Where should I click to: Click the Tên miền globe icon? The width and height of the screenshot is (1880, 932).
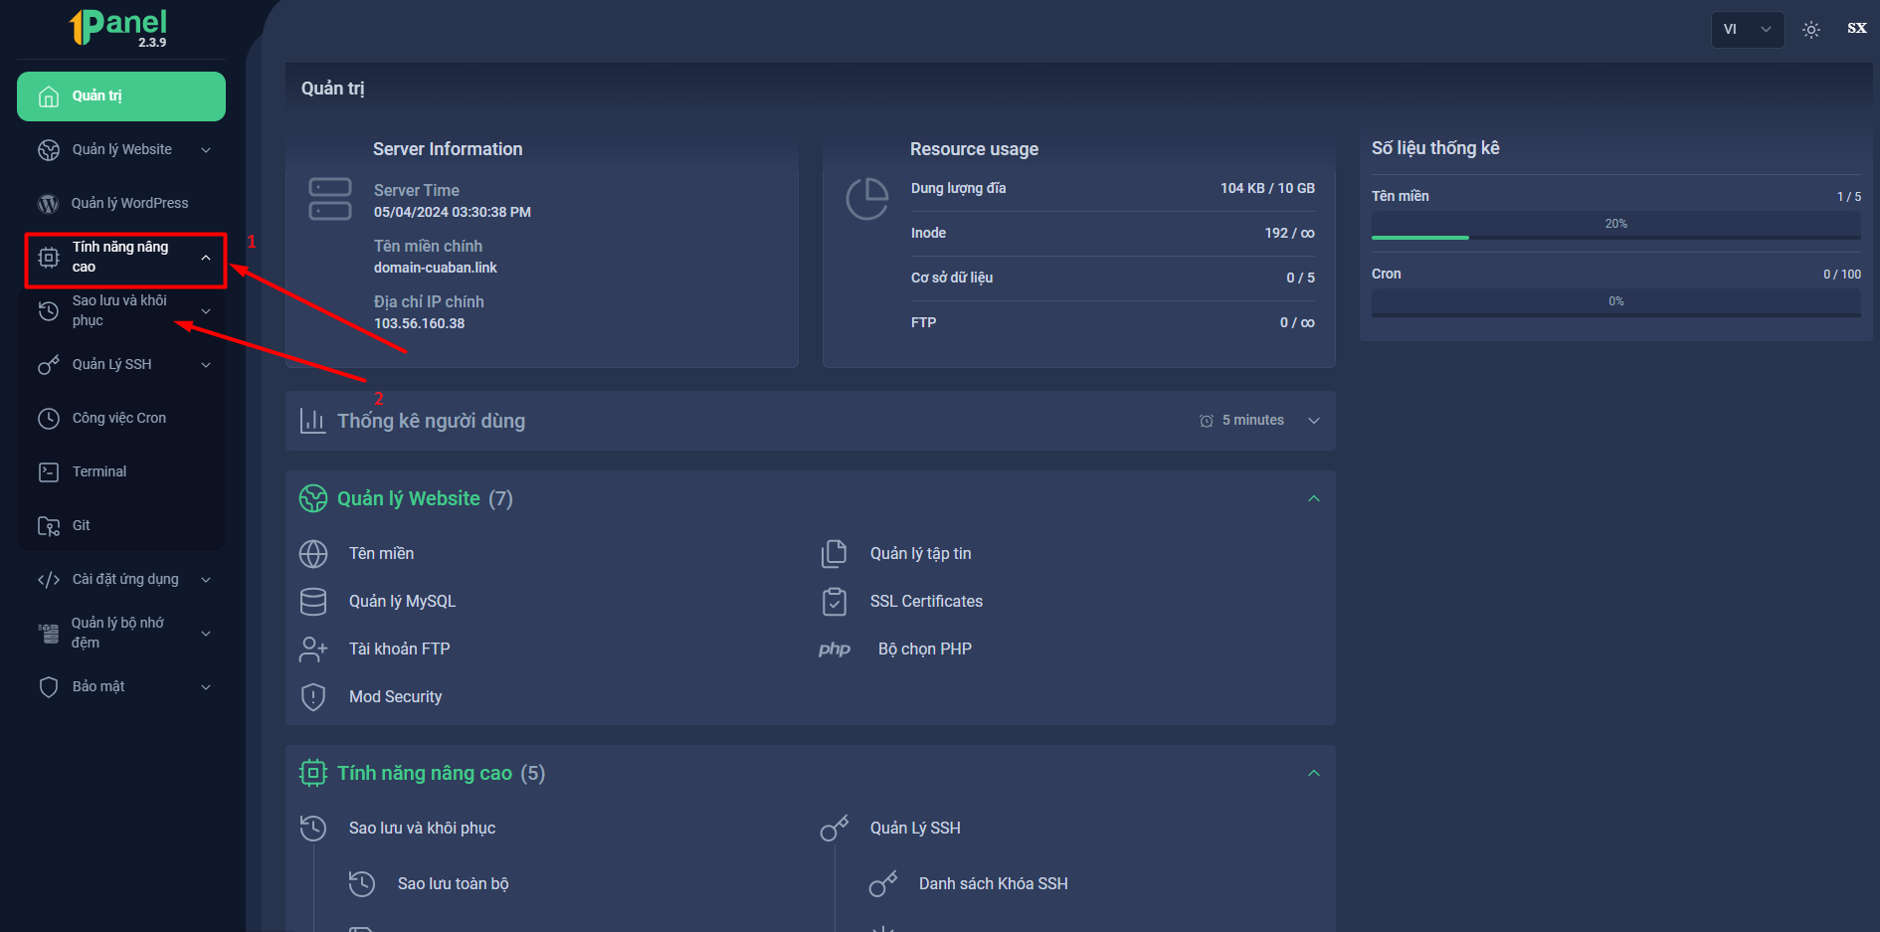point(313,554)
